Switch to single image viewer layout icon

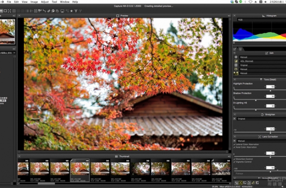pyautogui.click(x=5, y=11)
